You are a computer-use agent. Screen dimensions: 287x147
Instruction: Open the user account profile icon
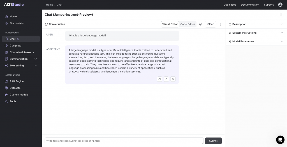click(280, 5)
